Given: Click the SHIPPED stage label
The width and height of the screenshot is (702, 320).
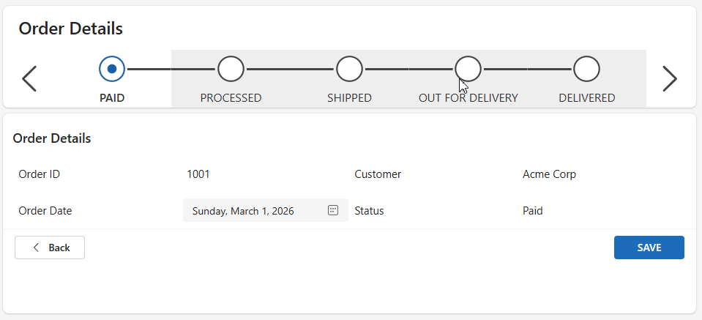Looking at the screenshot, I should pos(349,98).
